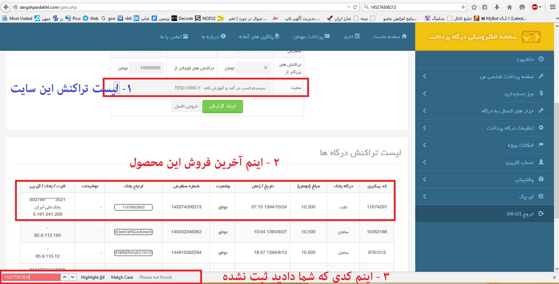
Task: Open پرداخت مهمان in top navigation
Action: pyautogui.click(x=311, y=36)
